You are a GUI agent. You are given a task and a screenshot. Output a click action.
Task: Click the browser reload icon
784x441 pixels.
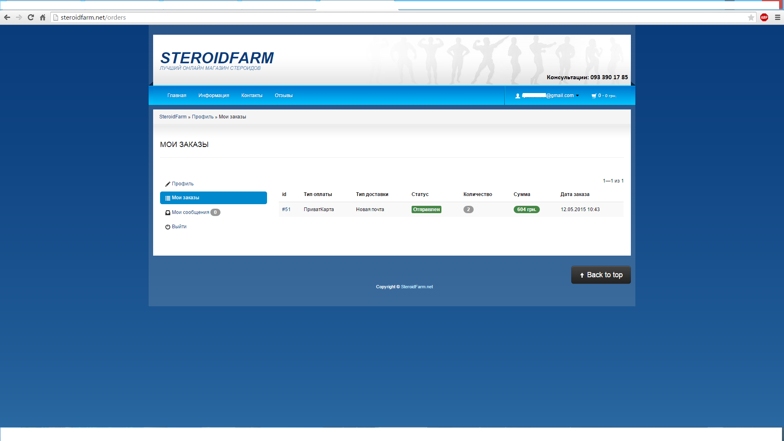(31, 17)
